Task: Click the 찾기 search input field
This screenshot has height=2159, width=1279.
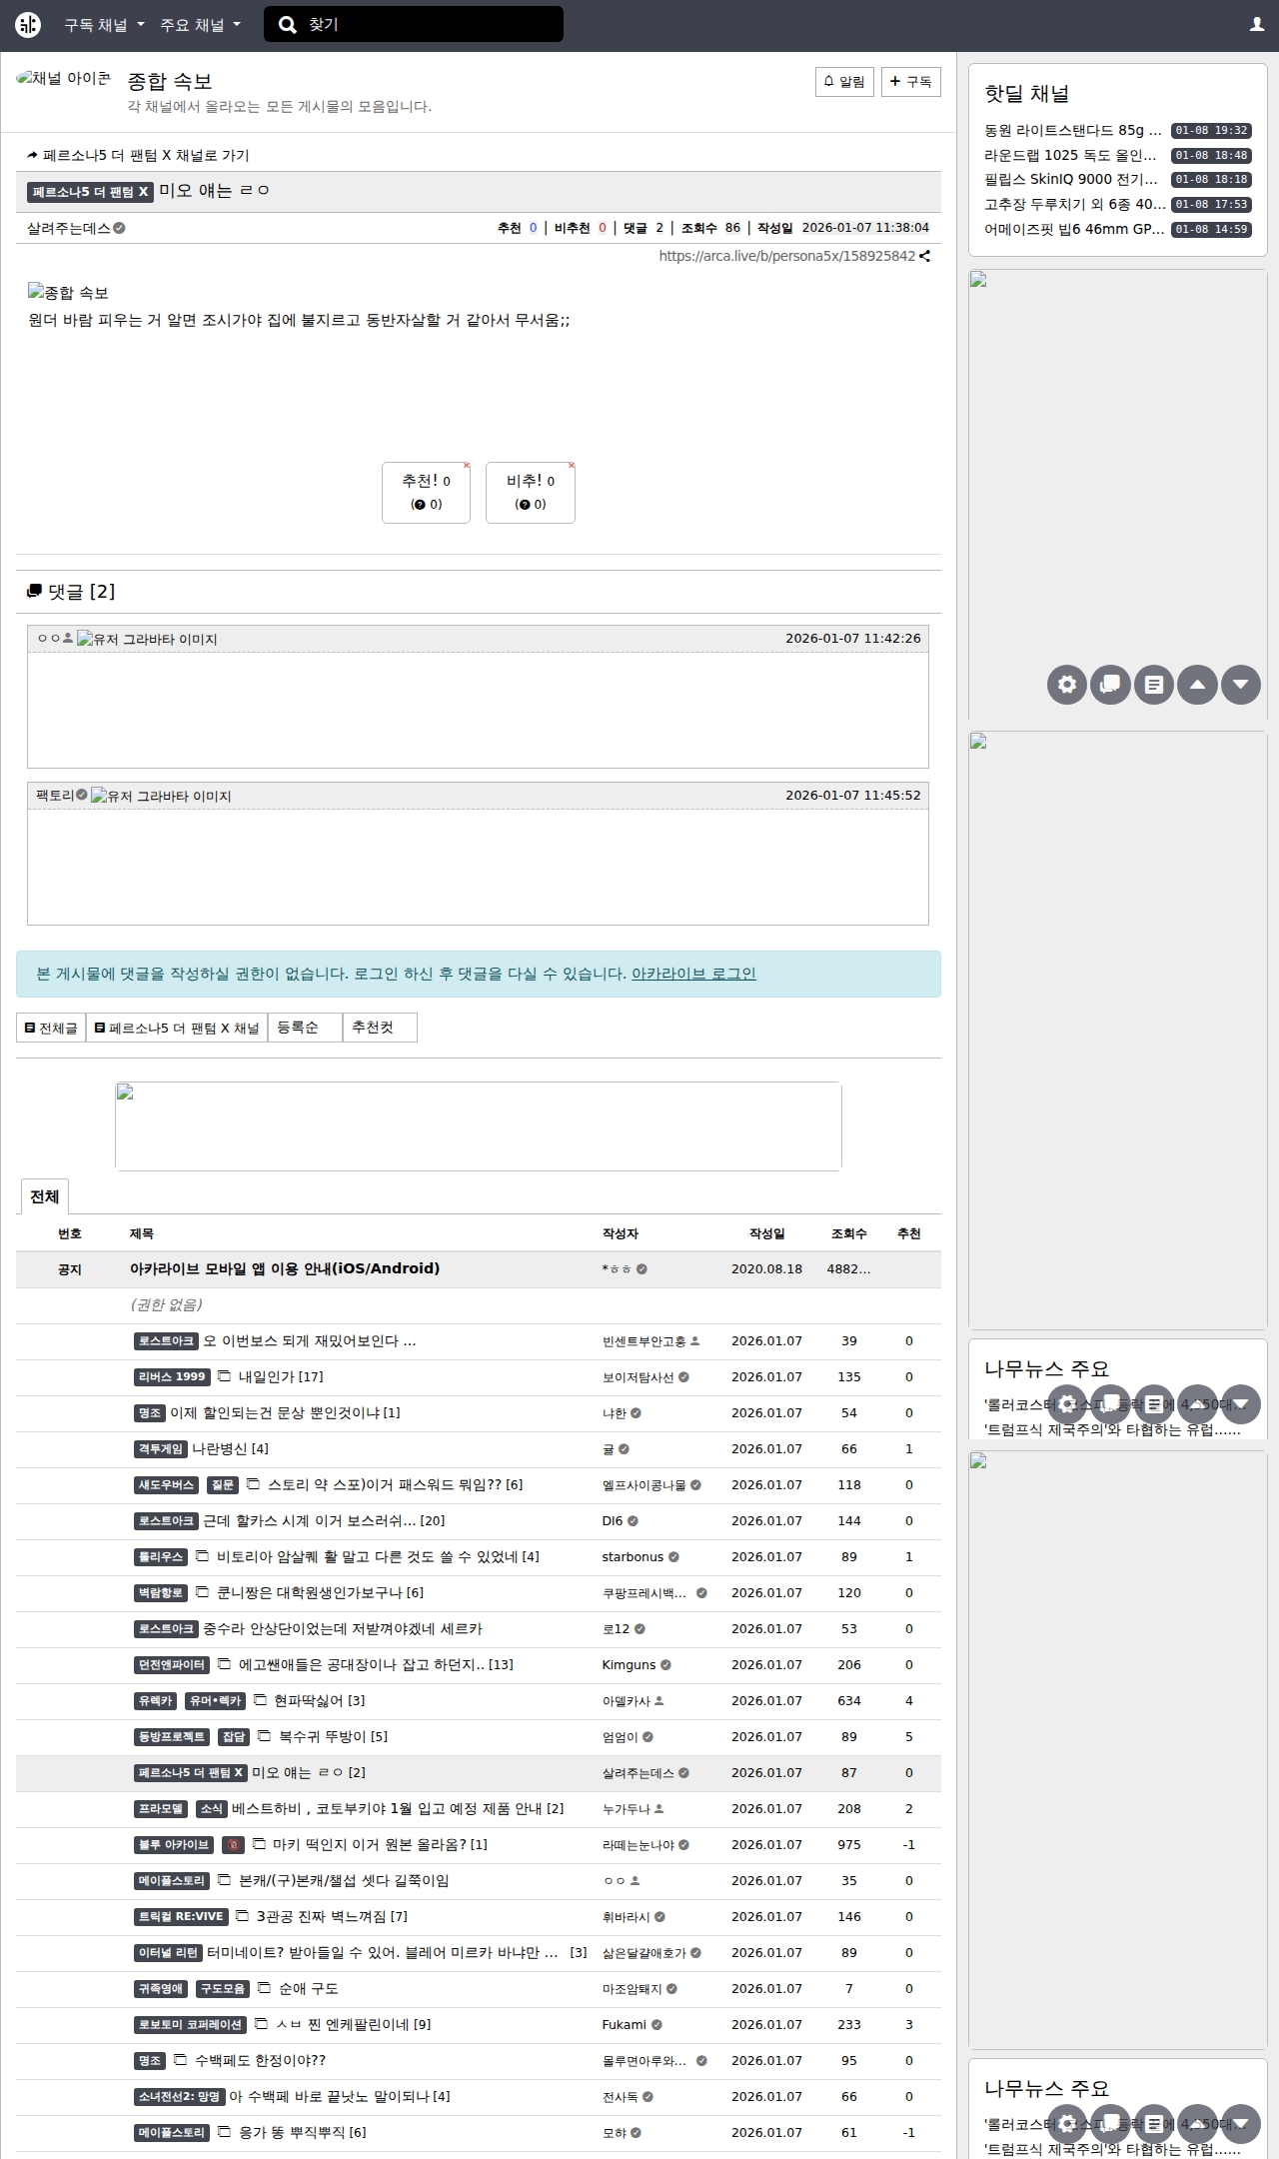Action: (430, 25)
